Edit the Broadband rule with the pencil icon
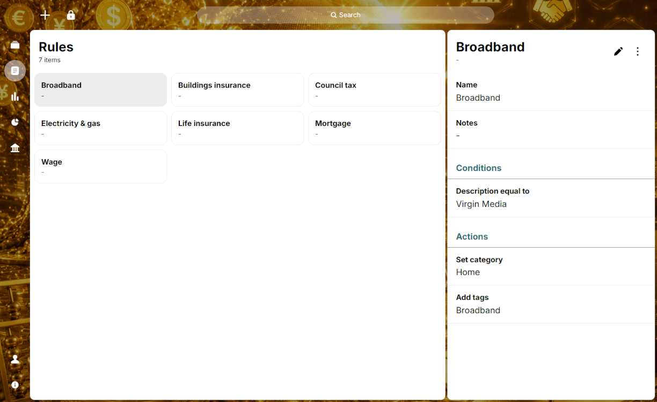 618,51
